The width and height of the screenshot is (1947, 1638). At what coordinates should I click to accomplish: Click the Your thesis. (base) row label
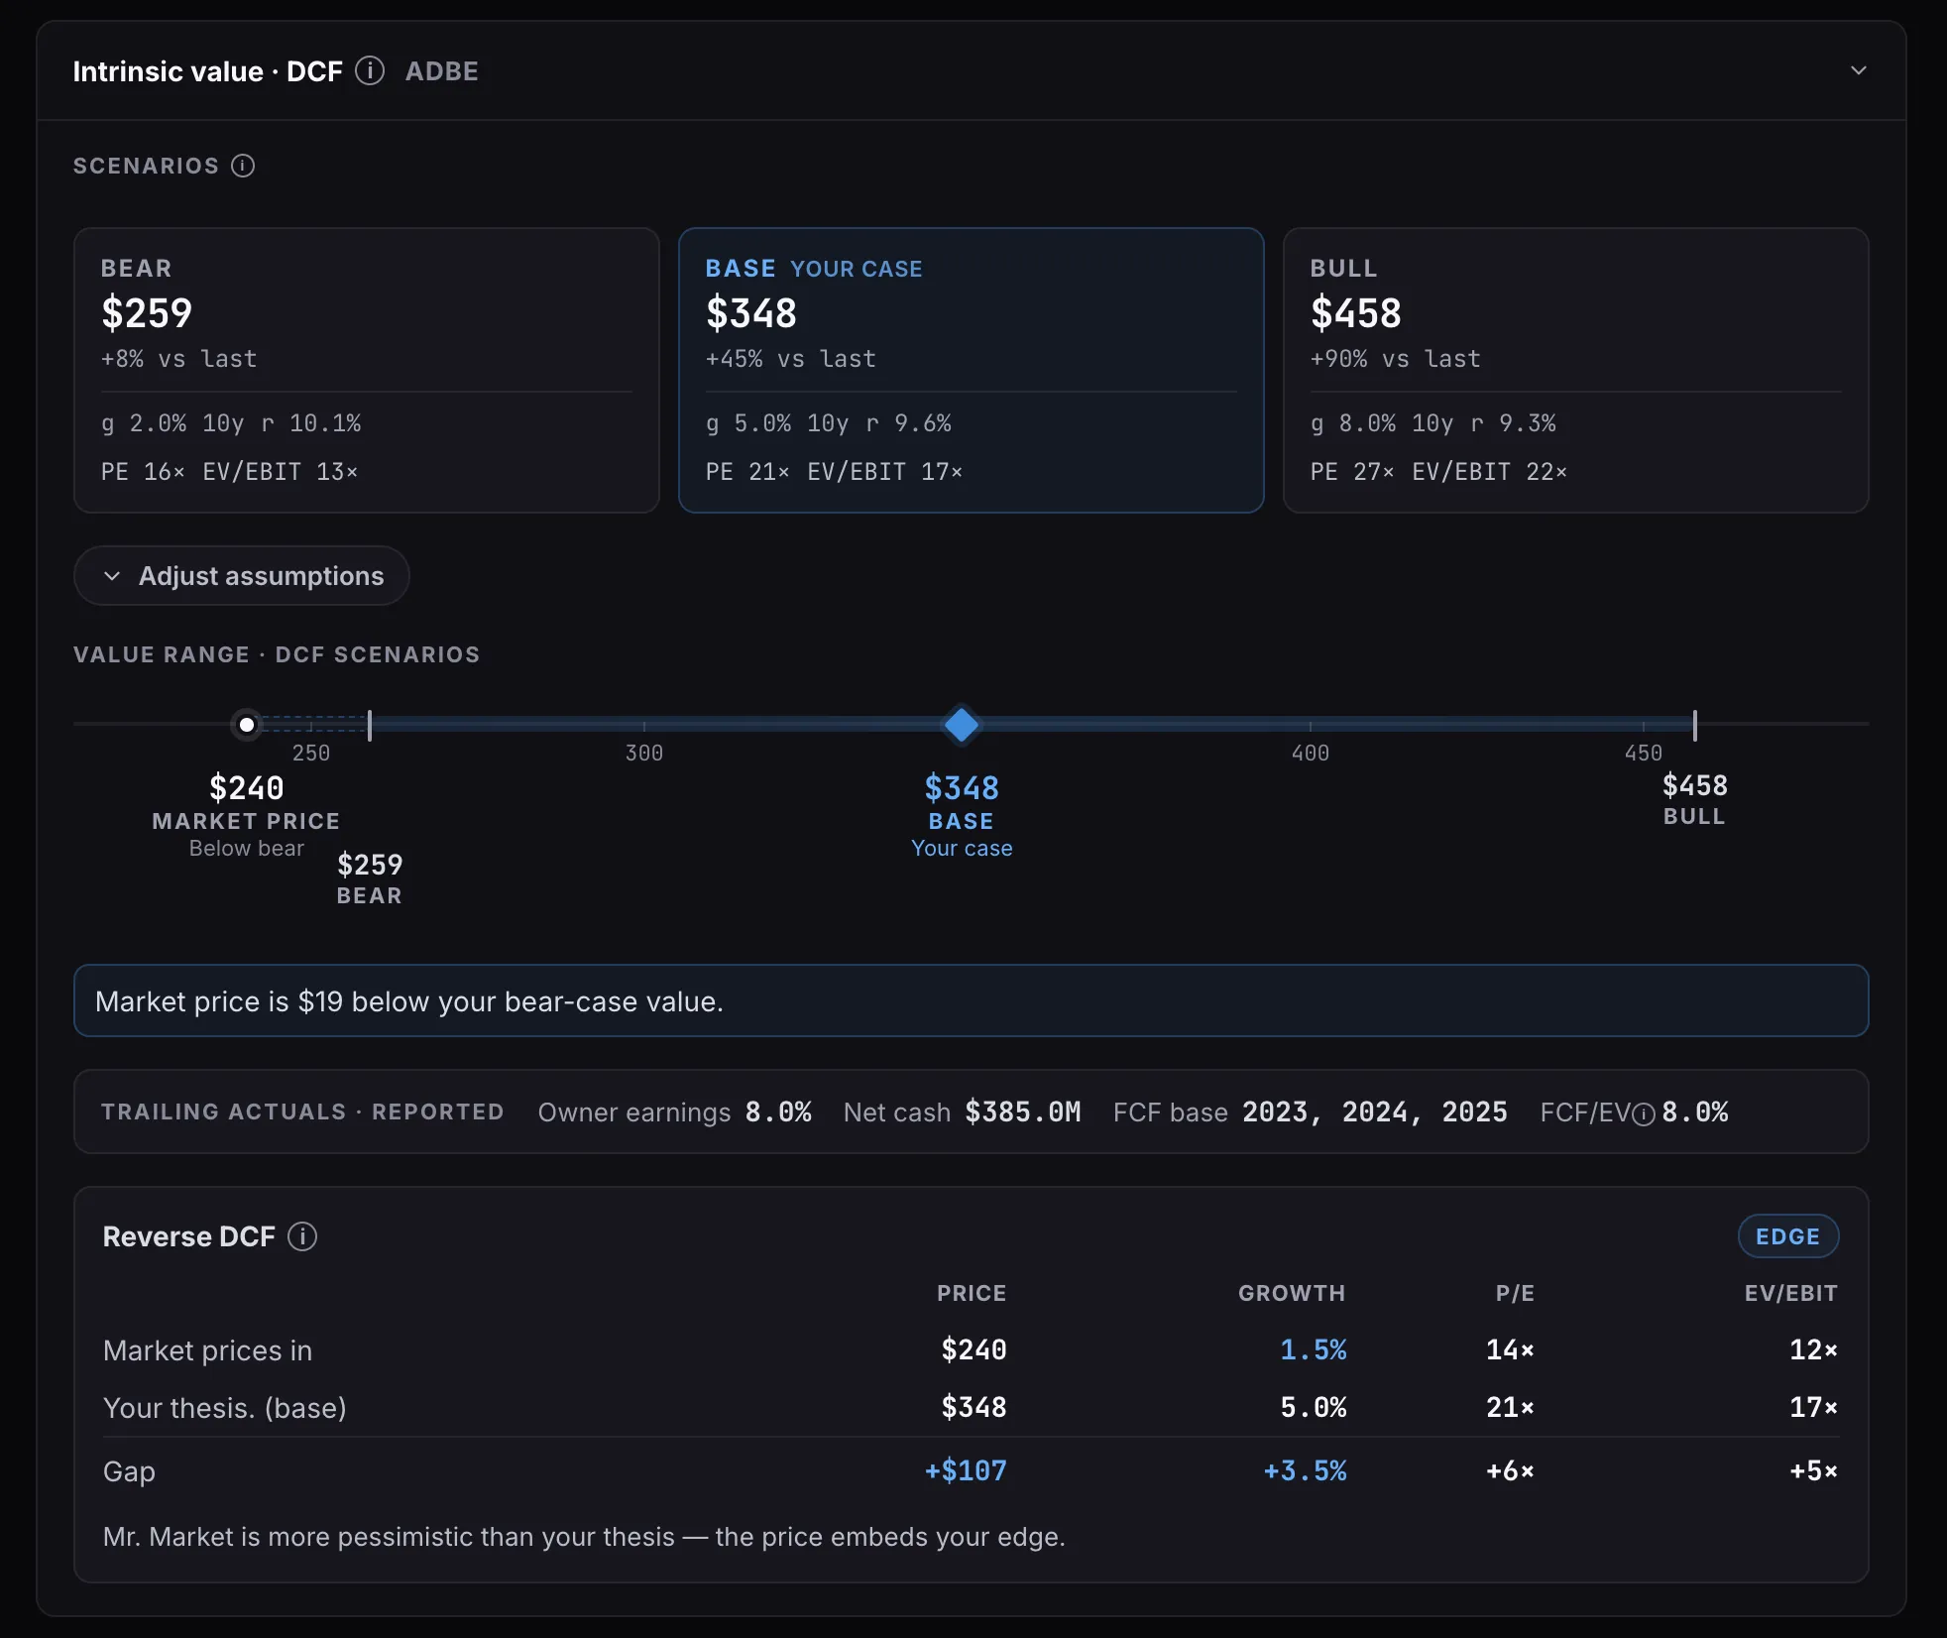click(x=225, y=1408)
